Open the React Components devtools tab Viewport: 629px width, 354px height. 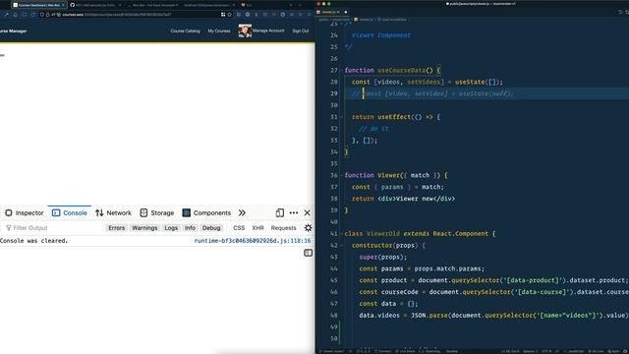point(206,212)
